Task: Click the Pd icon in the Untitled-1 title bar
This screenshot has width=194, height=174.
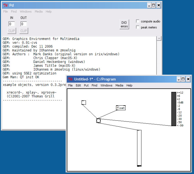Action: click(x=70, y=79)
